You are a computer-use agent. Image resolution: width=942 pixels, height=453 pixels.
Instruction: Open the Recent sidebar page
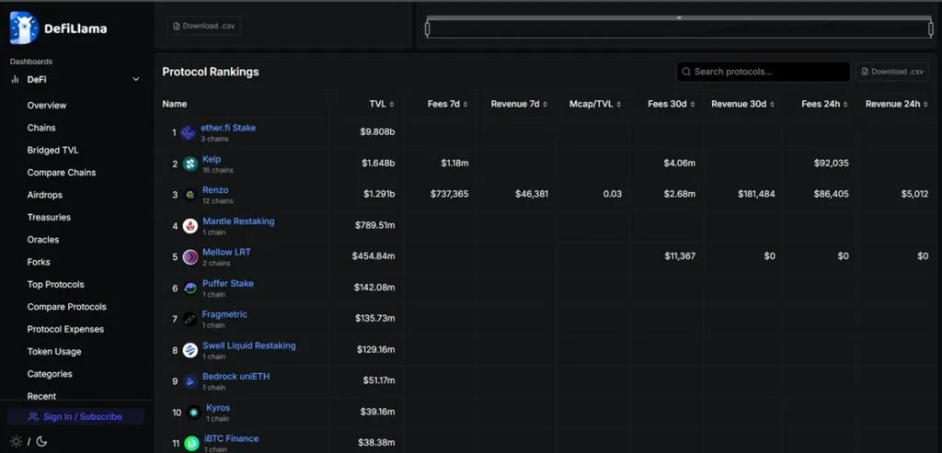41,396
